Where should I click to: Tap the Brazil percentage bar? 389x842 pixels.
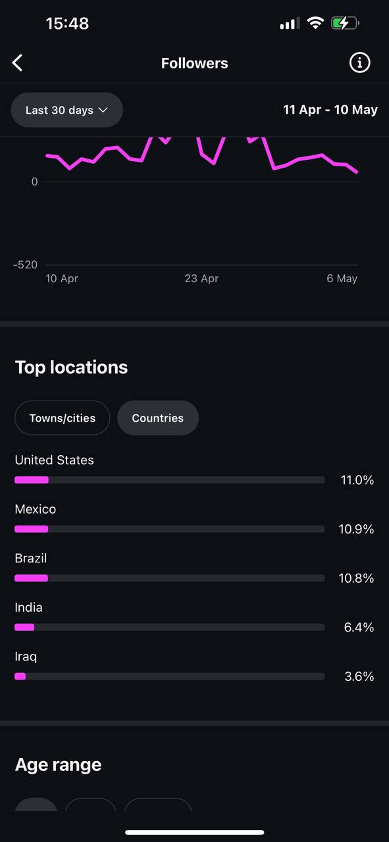click(x=170, y=578)
